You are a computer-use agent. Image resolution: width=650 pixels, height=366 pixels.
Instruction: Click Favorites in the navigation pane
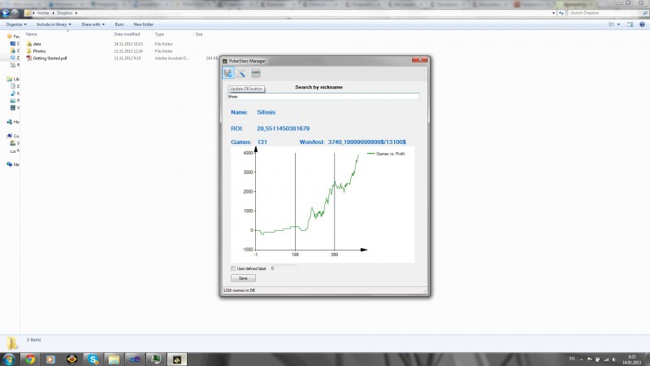[13, 37]
